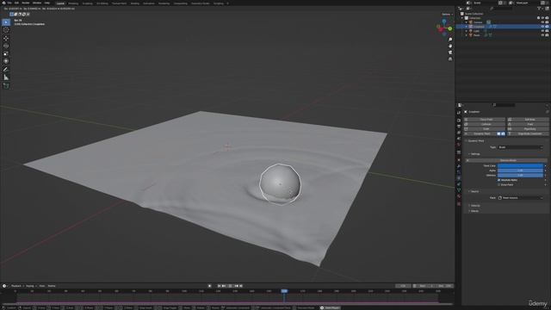Collapse the Settings subpanel
The height and width of the screenshot is (310, 551).
pos(469,154)
